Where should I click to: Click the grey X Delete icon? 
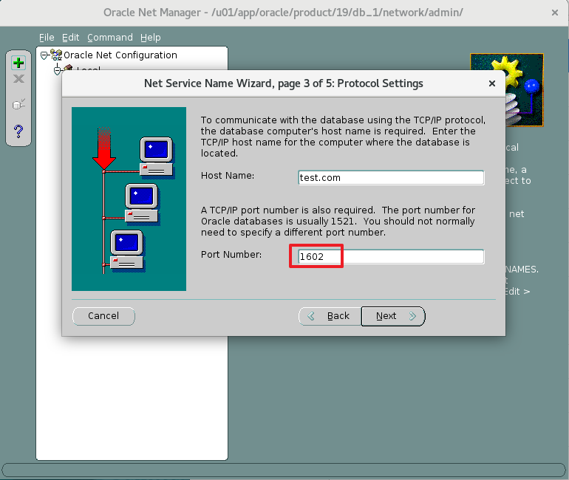[18, 79]
